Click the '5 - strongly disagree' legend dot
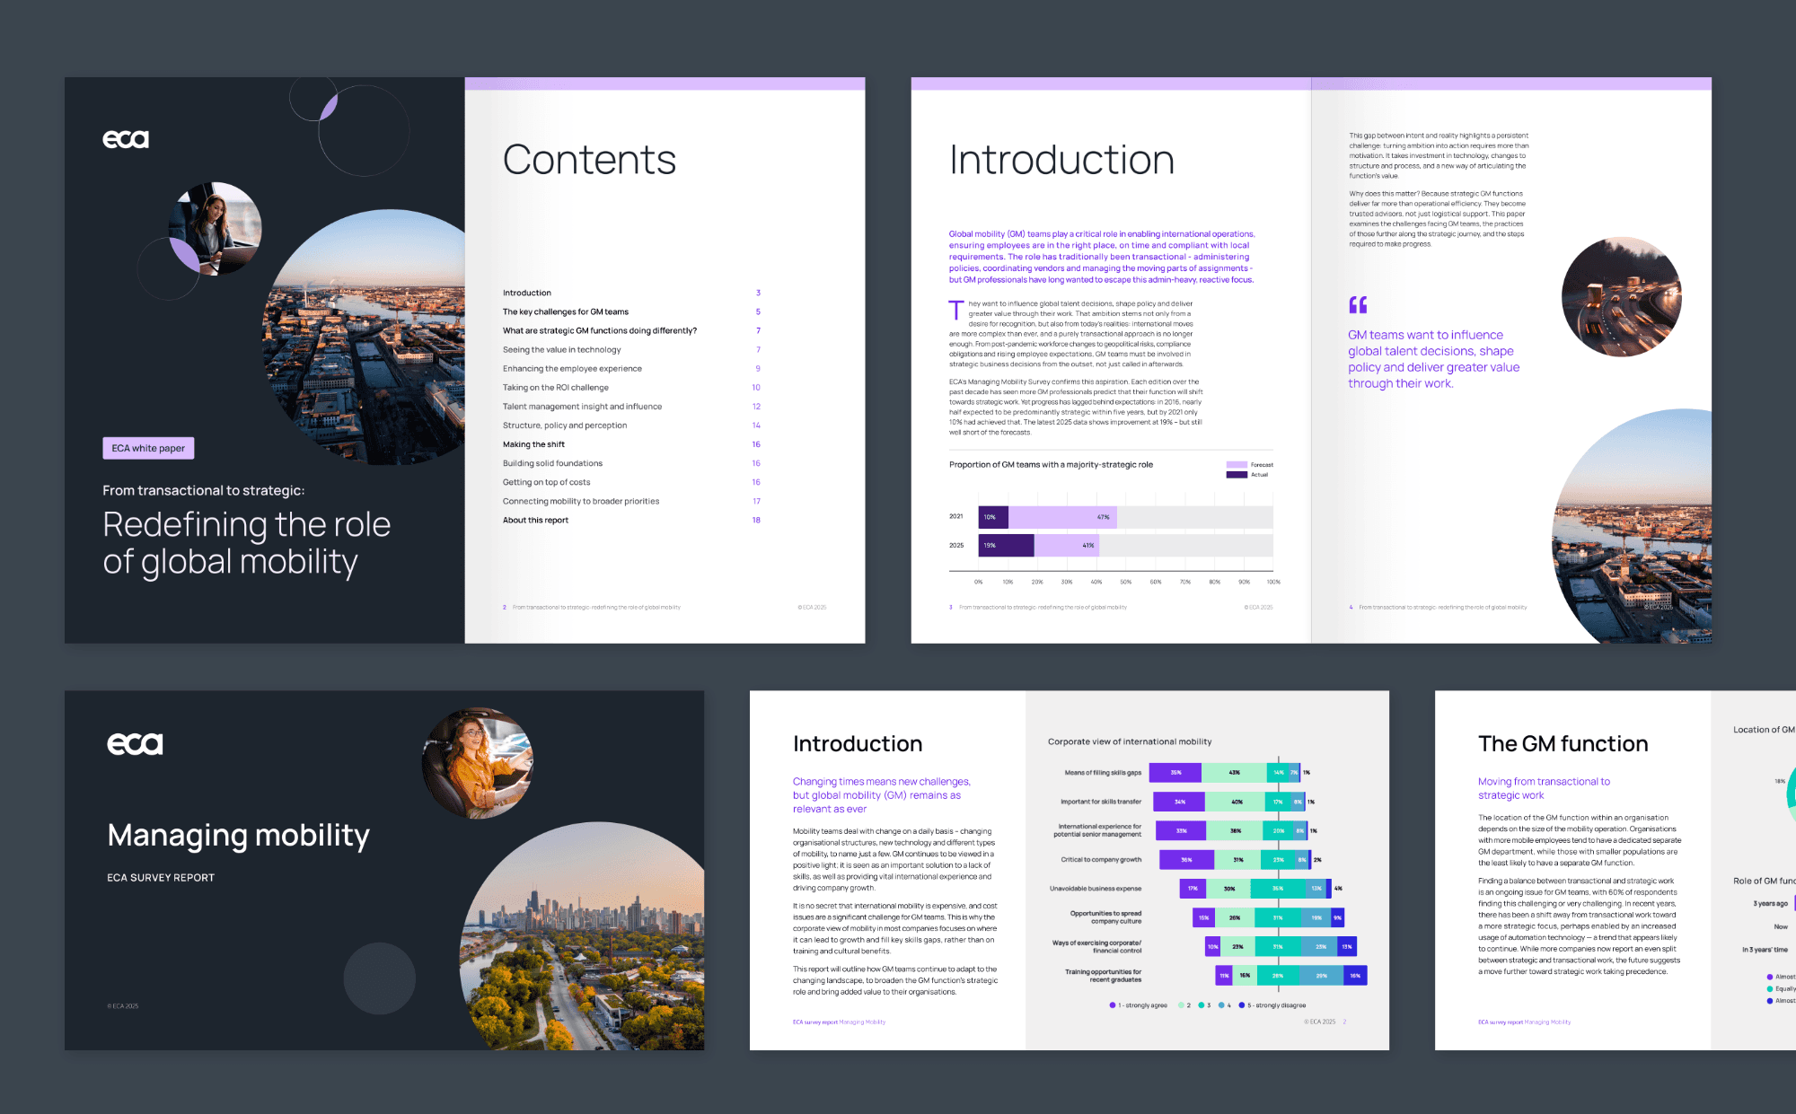This screenshot has width=1796, height=1114. (x=1242, y=1005)
